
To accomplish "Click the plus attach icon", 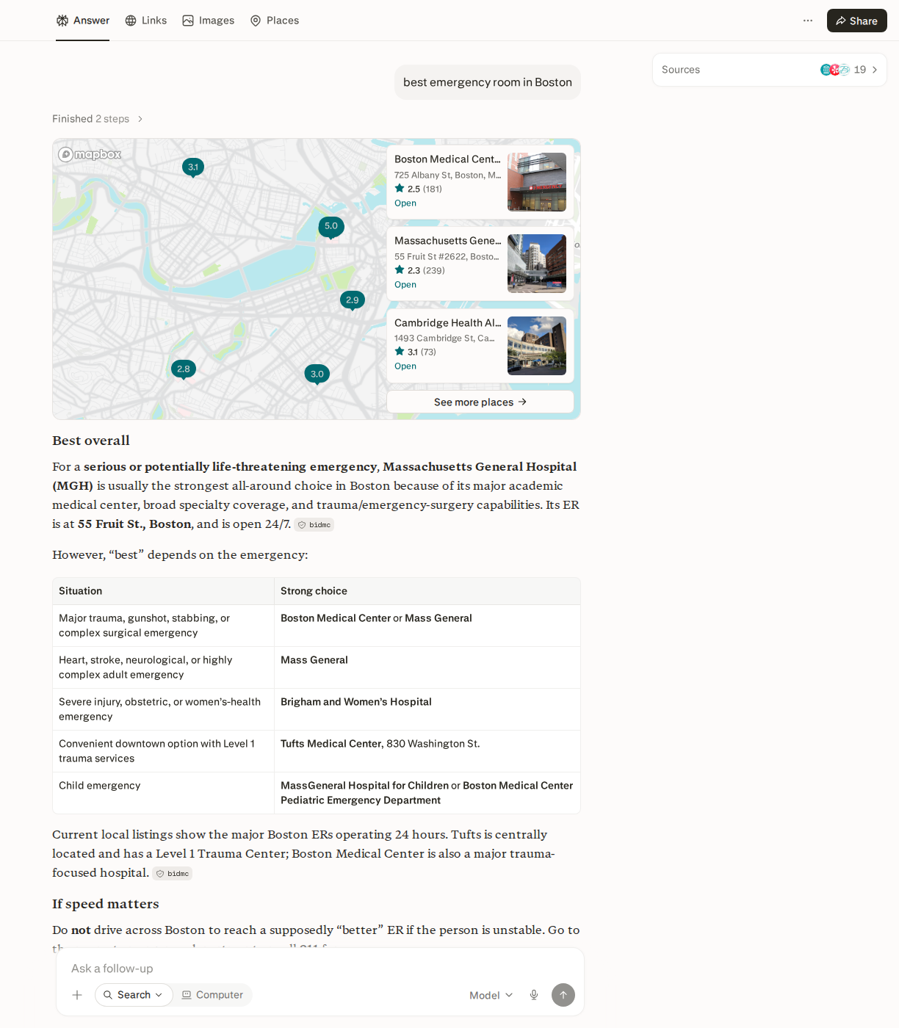I will 77,995.
